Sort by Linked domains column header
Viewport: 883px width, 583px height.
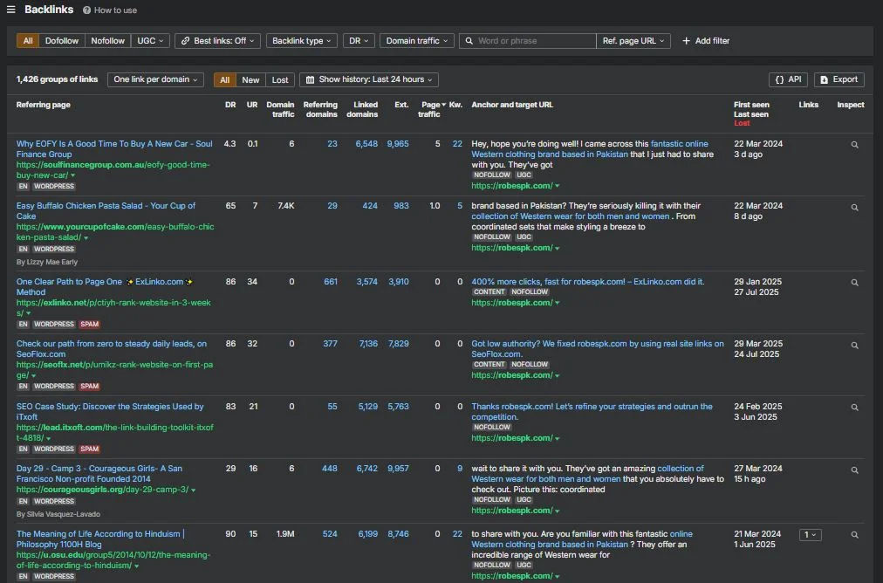pyautogui.click(x=362, y=109)
